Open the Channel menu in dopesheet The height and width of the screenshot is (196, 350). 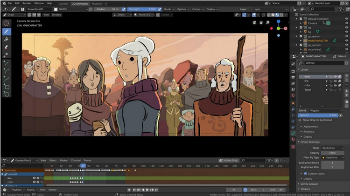pos(76,160)
